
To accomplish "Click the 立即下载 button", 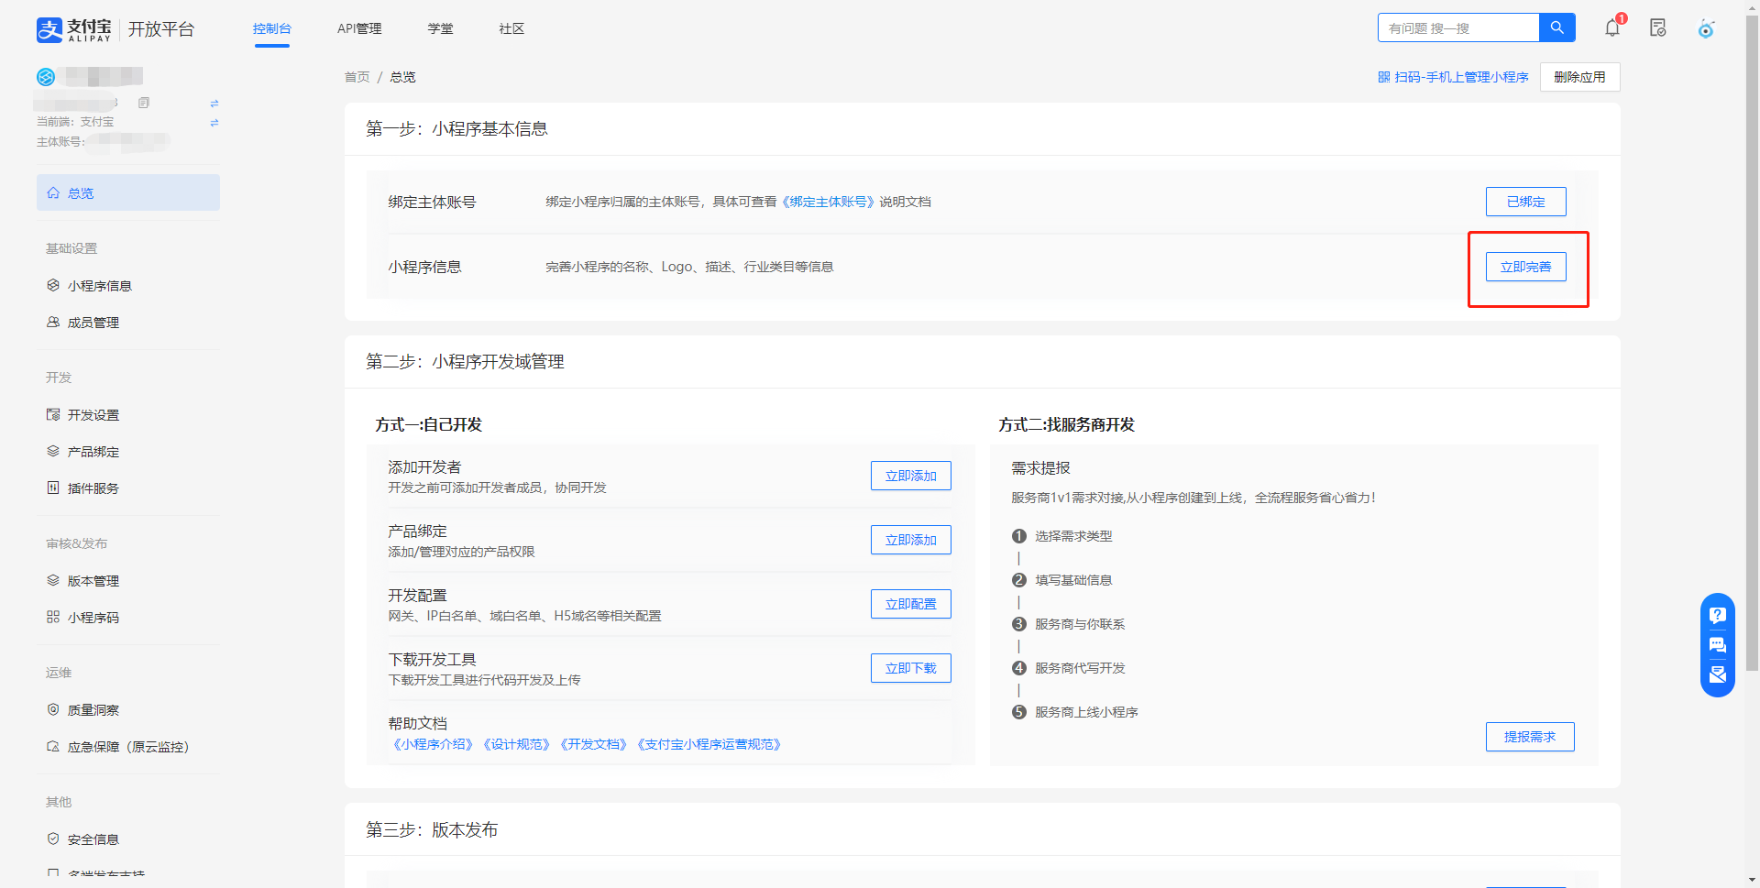I will (910, 668).
